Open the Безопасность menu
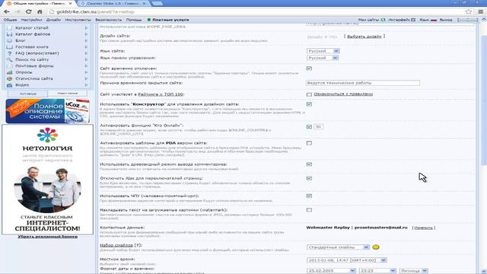The width and height of the screenshot is (487, 274). pyautogui.click(x=108, y=20)
